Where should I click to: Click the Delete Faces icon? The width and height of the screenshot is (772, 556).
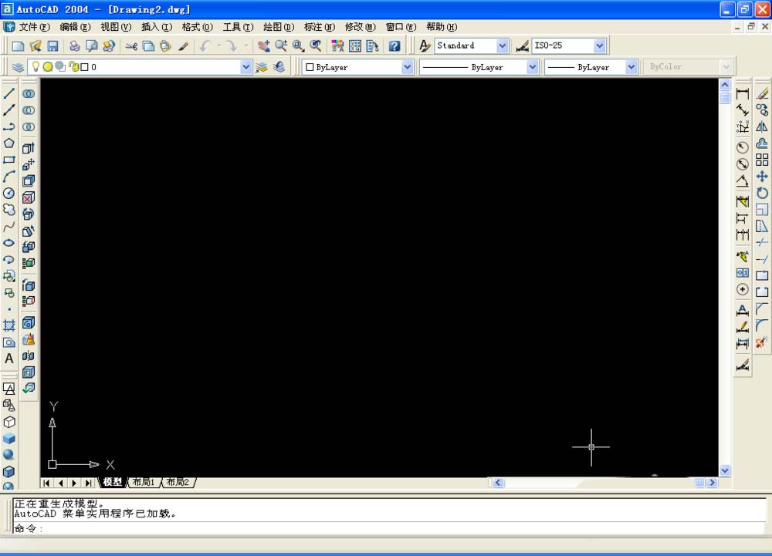29,197
